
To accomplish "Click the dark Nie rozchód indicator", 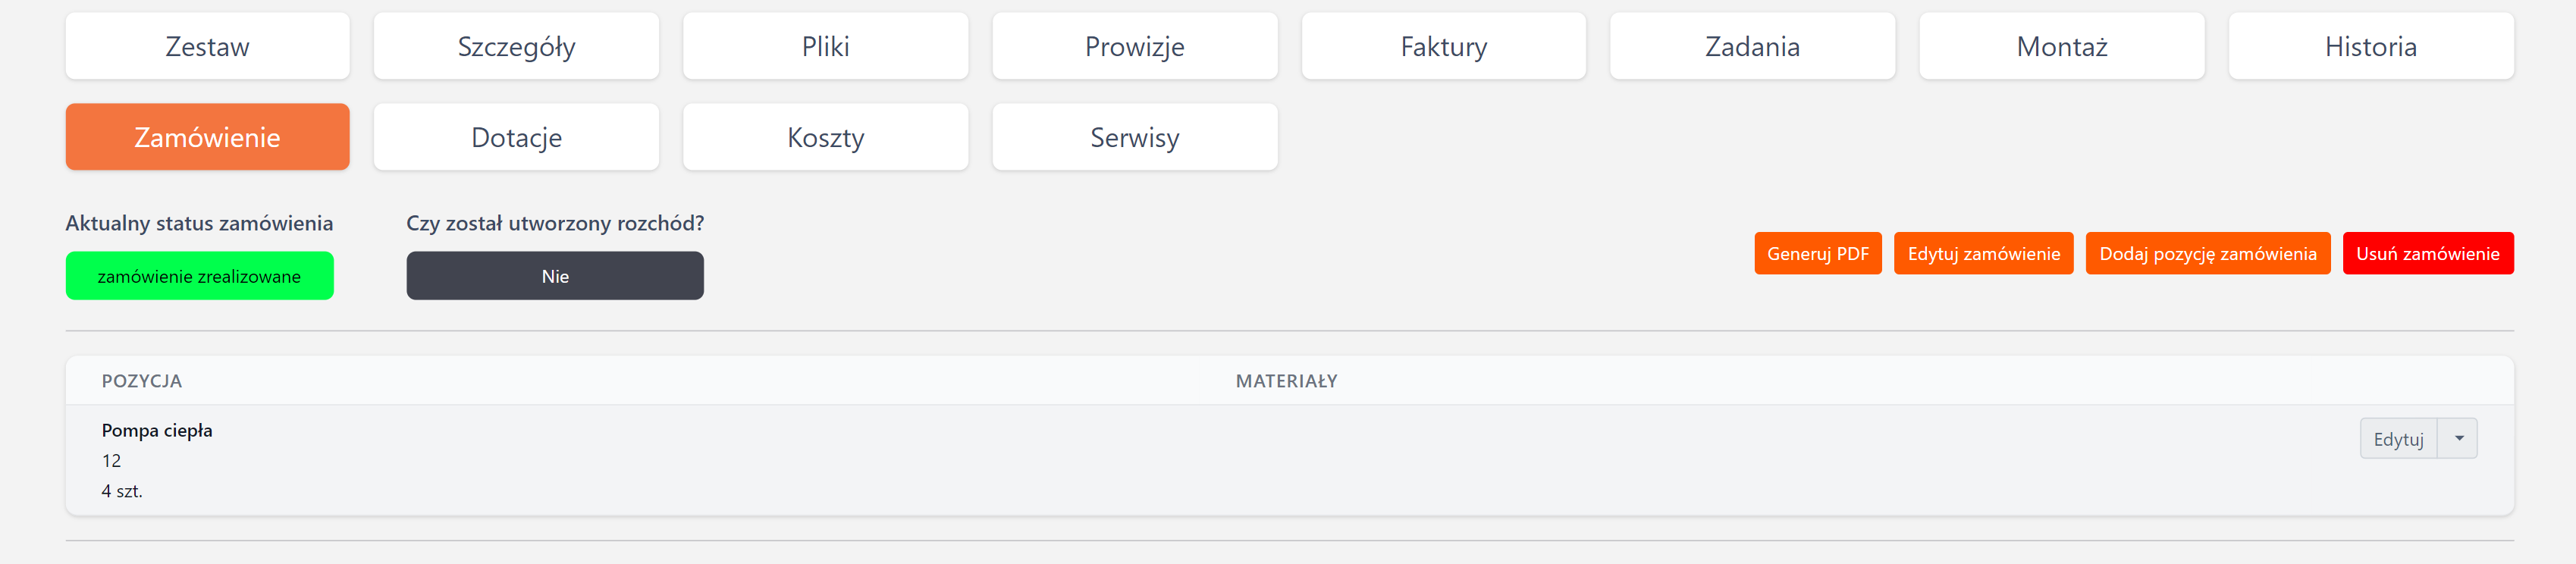I will coord(554,276).
